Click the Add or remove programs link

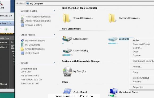pos(38,21)
